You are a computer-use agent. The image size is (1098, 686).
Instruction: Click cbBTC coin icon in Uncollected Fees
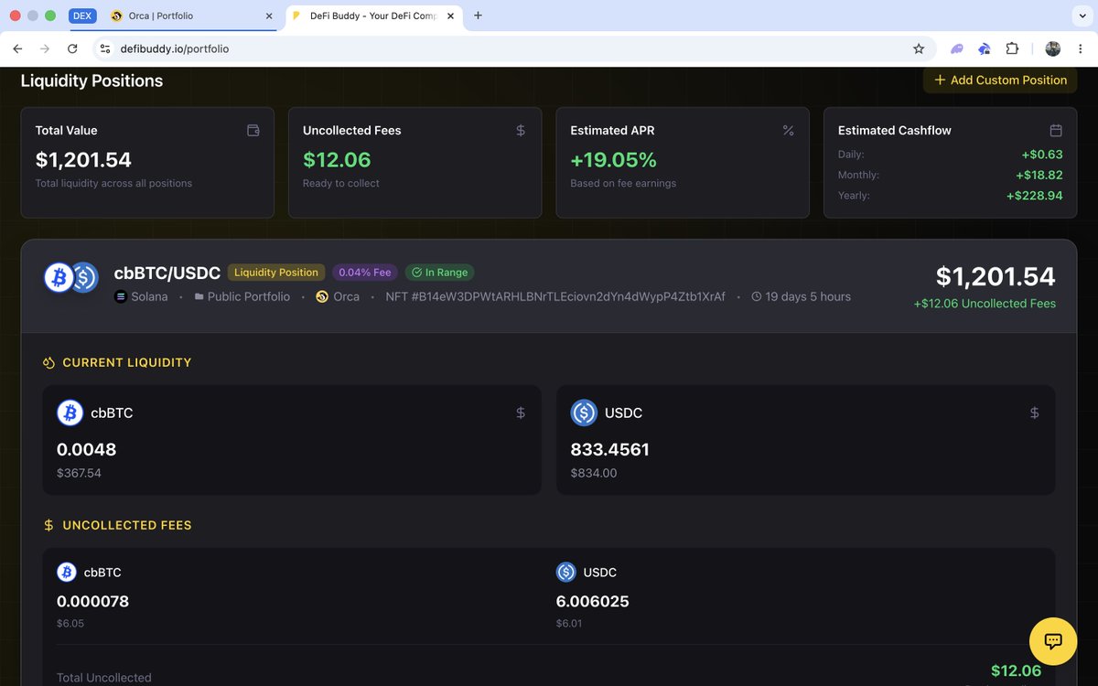click(67, 573)
